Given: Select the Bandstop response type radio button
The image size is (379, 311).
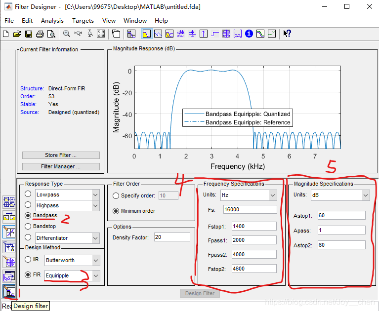Looking at the screenshot, I should [x=28, y=226].
